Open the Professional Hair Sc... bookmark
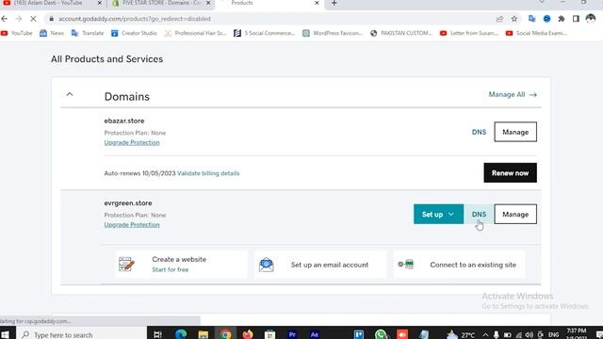 pos(195,33)
